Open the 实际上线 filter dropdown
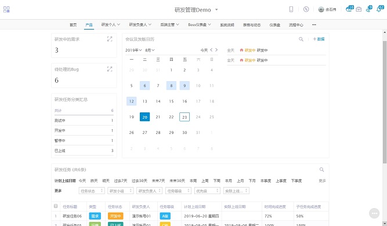The image size is (387, 226). click(x=236, y=191)
